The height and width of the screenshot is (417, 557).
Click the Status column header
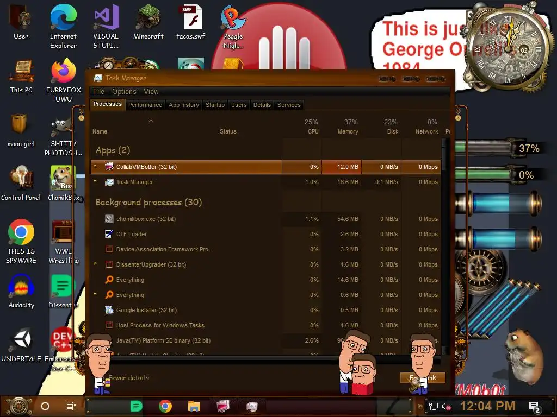click(228, 131)
